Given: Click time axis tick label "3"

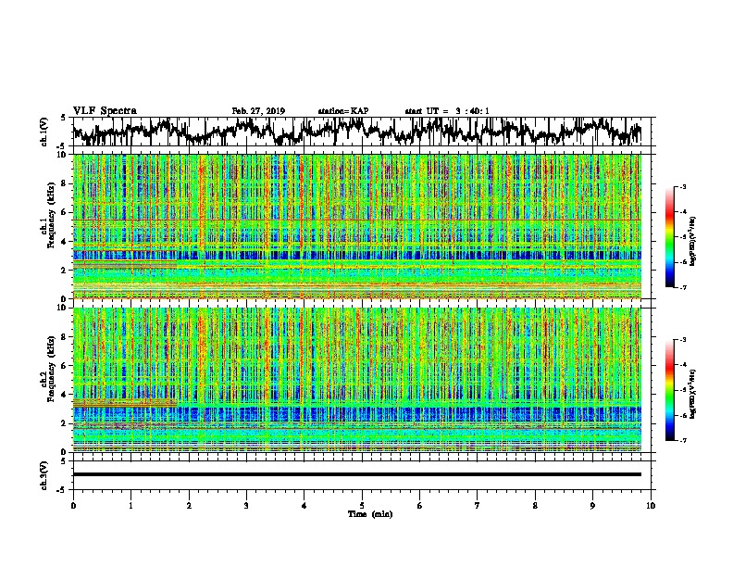Looking at the screenshot, I should tap(246, 506).
